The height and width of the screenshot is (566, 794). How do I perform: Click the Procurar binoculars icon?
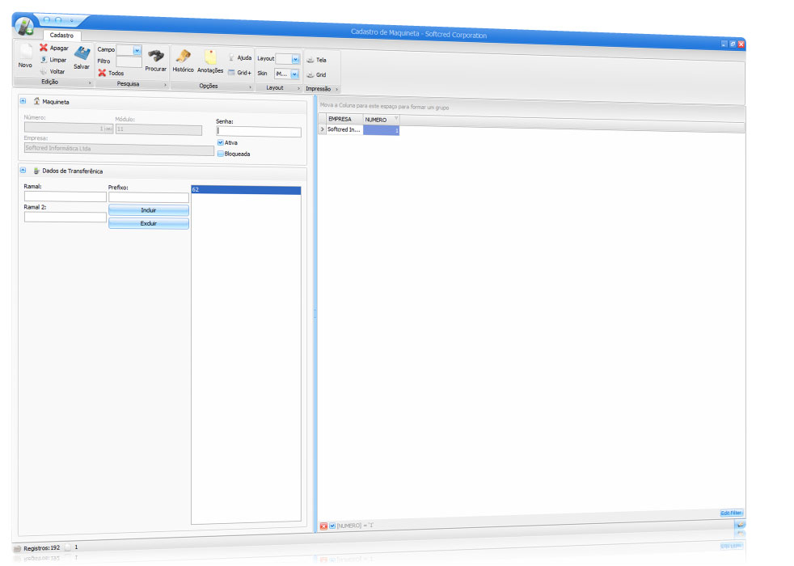[x=156, y=57]
